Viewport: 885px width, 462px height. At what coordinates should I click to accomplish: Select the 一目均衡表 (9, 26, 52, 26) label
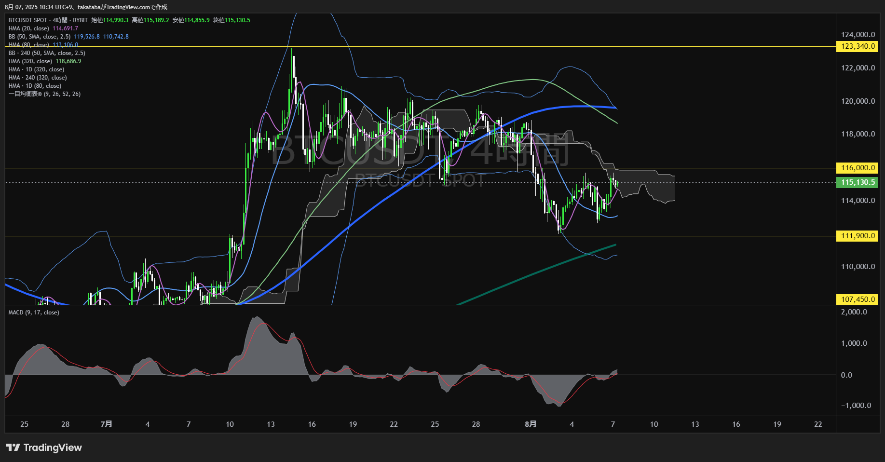(x=44, y=94)
